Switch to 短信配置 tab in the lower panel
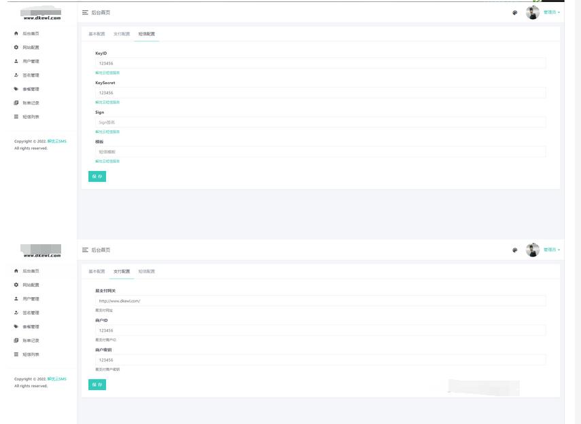This screenshot has width=581, height=424. coord(146,271)
